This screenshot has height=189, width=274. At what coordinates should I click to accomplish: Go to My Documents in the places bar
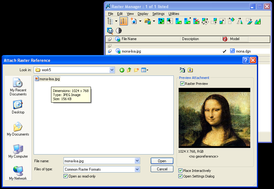click(18, 129)
